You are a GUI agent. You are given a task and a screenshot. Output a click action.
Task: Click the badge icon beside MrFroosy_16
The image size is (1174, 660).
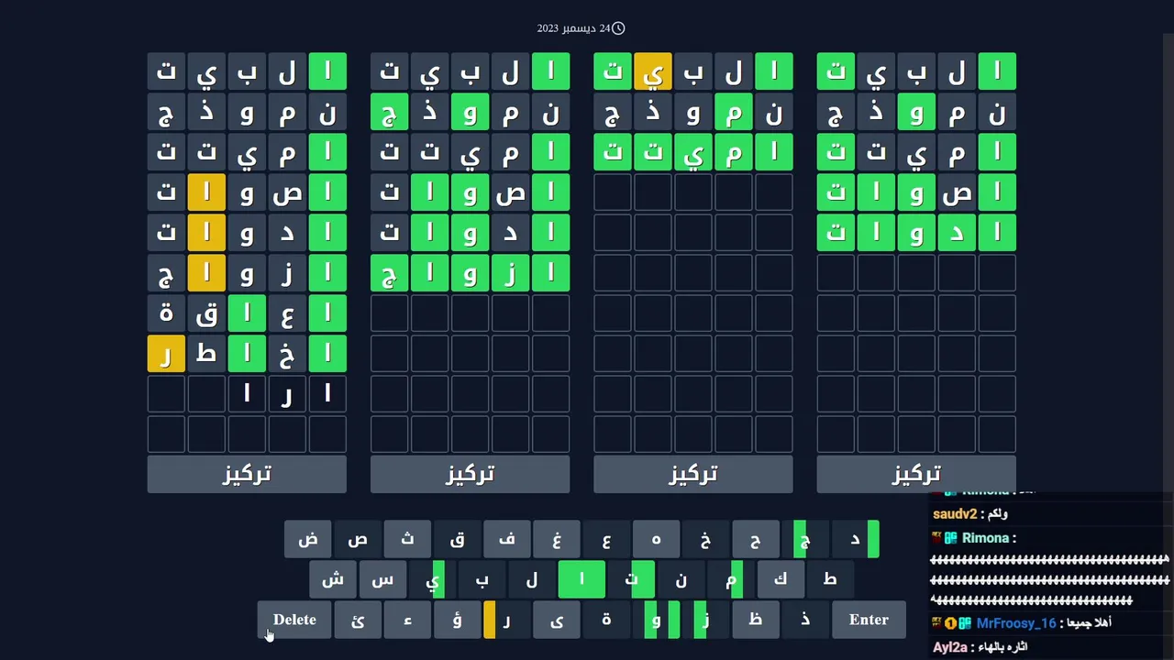tap(965, 623)
